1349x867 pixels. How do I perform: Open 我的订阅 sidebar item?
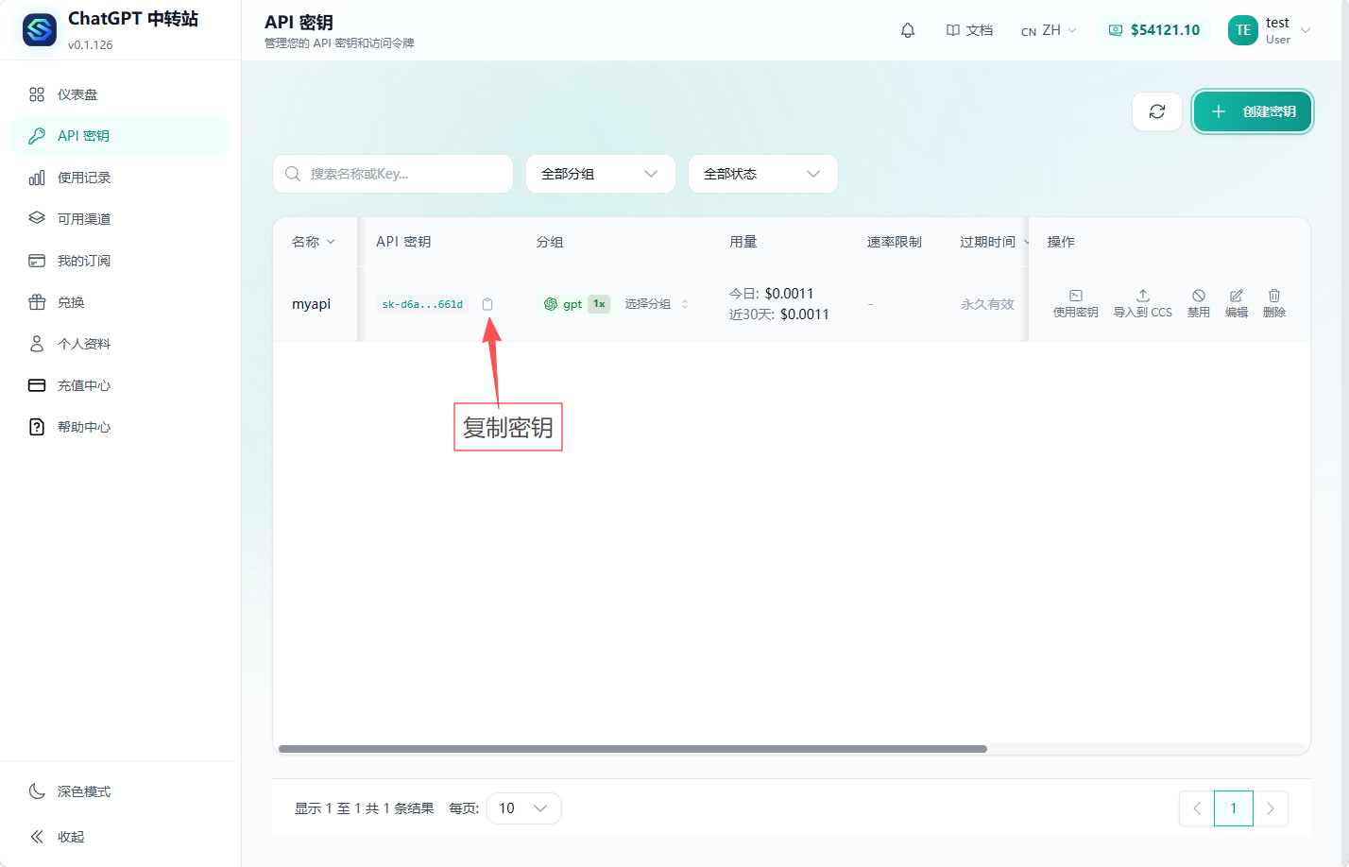[x=120, y=261]
